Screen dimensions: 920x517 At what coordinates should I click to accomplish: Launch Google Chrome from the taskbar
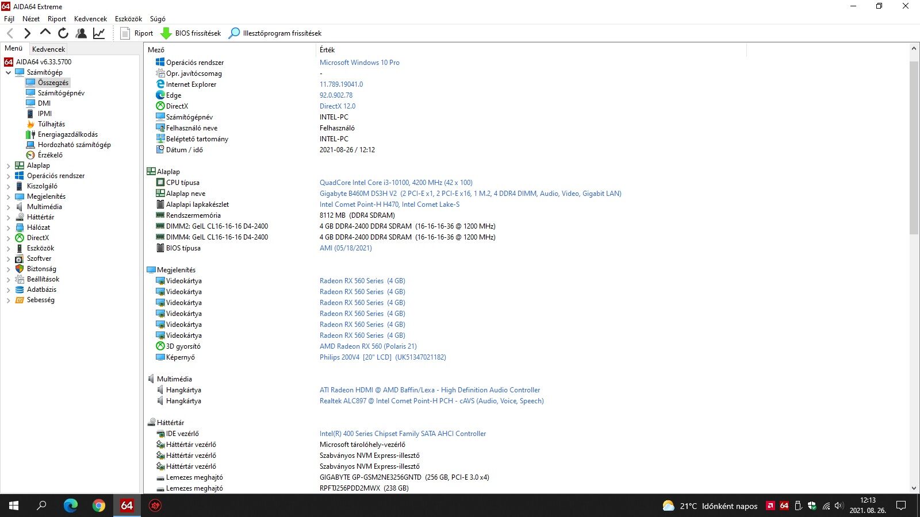(99, 506)
